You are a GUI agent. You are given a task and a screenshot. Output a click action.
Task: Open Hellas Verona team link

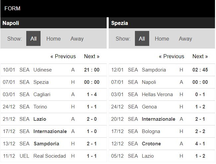[x=157, y=94]
